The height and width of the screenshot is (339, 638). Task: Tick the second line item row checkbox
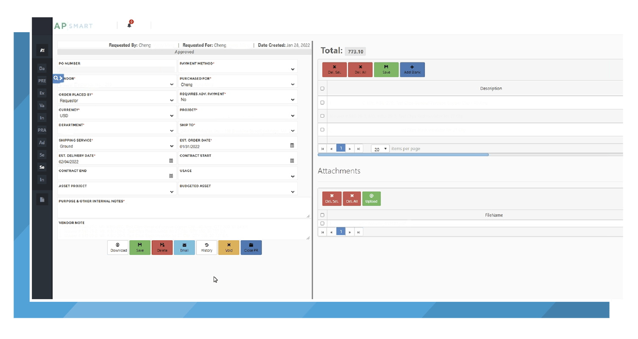pyautogui.click(x=322, y=116)
